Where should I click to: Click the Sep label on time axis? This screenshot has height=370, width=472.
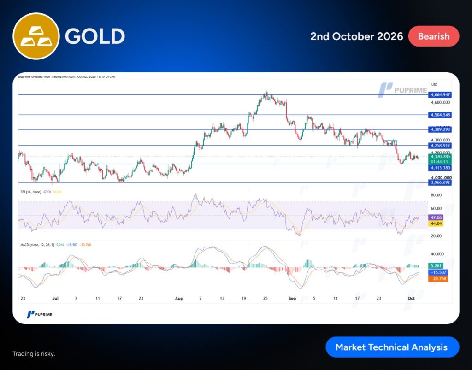[292, 299]
